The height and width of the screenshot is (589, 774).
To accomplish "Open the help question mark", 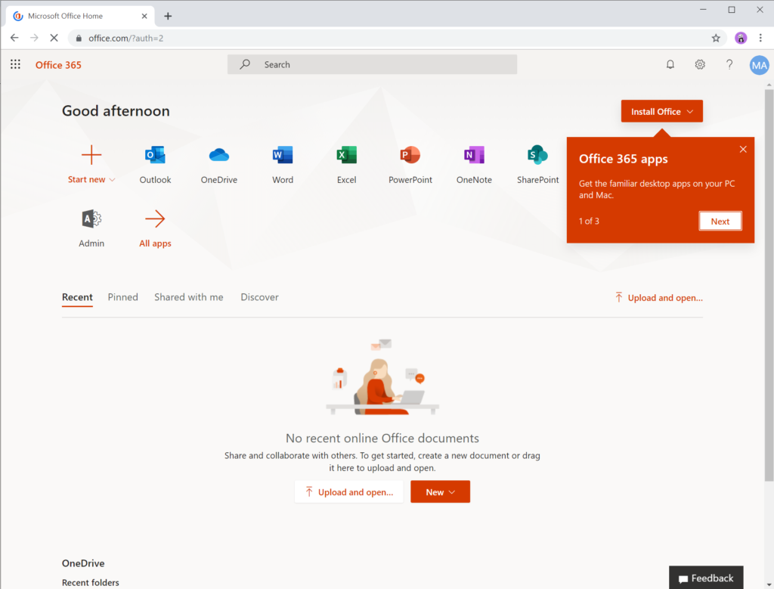I will coord(729,64).
